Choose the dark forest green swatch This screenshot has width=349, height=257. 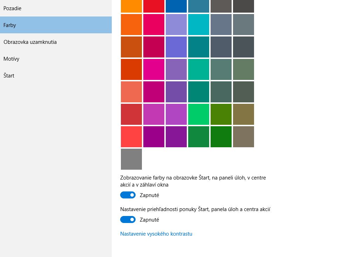tap(221, 137)
